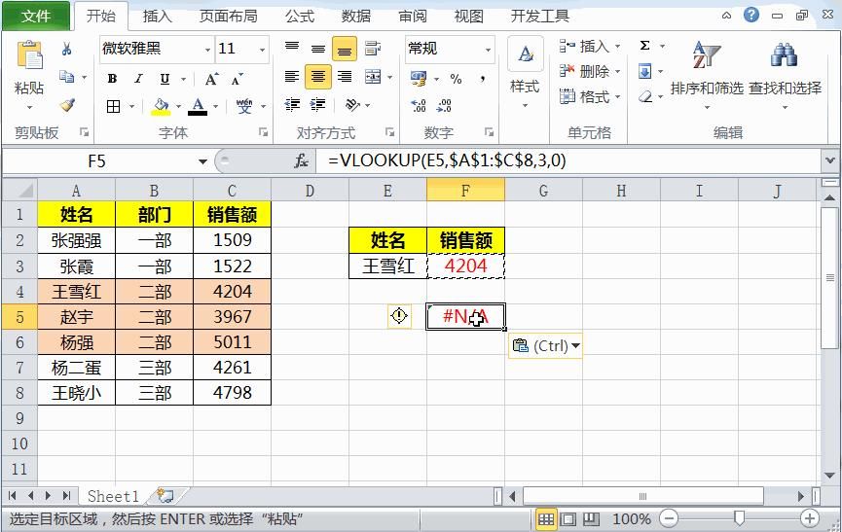Click the Cut scissors icon

[66, 50]
